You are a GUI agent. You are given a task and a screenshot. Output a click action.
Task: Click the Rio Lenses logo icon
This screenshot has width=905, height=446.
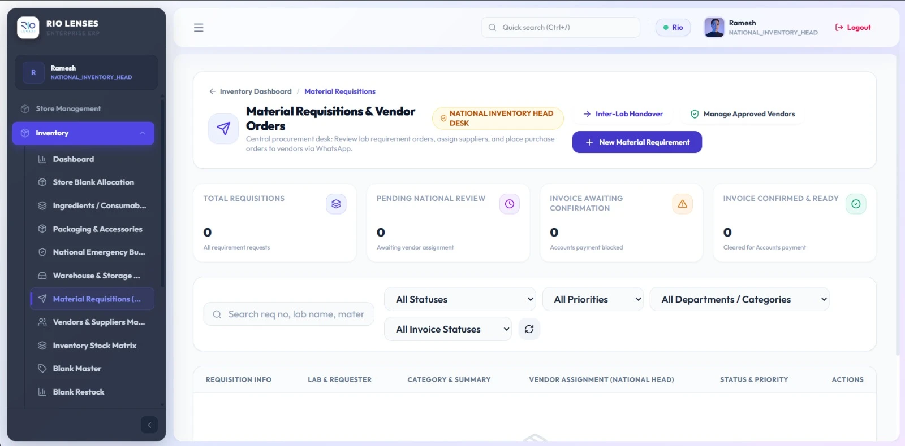point(28,27)
